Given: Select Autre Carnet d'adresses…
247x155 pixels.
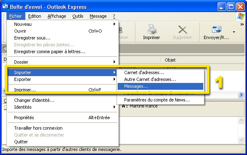Looking at the screenshot, I should point(160,79).
